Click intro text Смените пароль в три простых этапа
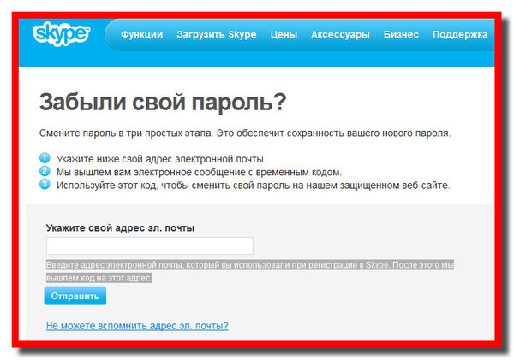The image size is (514, 360). (x=126, y=133)
